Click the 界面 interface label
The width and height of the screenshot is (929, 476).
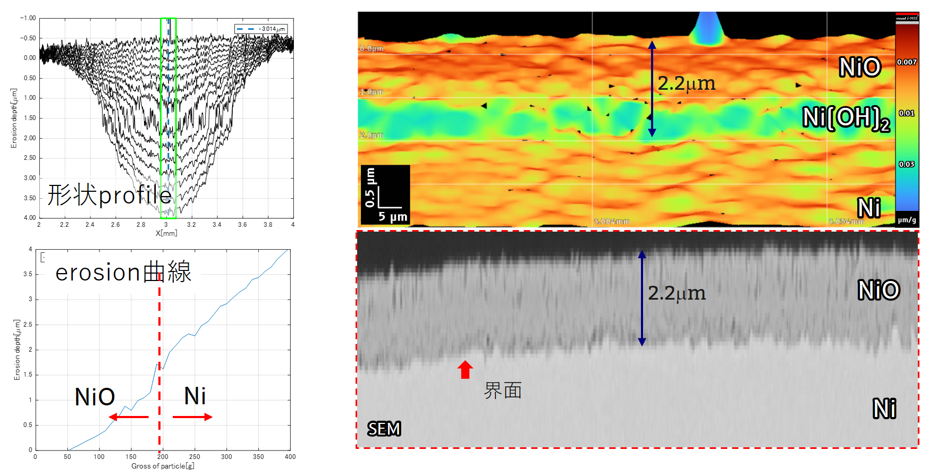pyautogui.click(x=503, y=390)
